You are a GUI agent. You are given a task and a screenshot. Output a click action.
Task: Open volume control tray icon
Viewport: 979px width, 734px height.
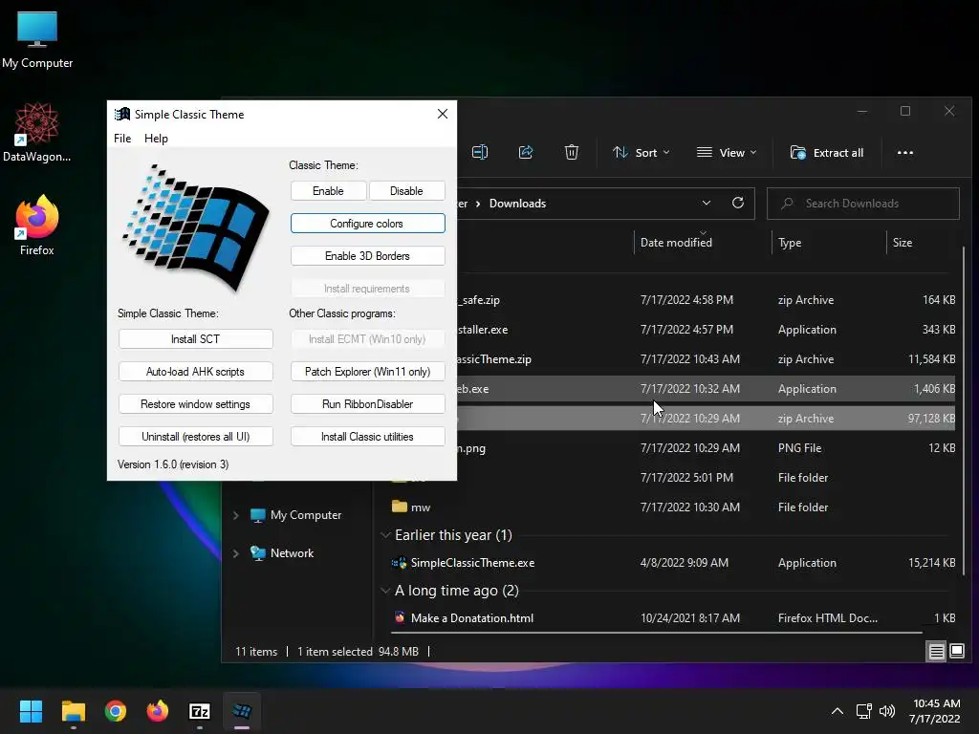pos(886,710)
